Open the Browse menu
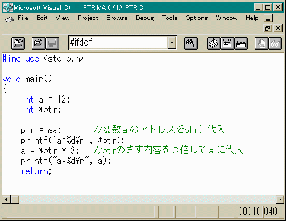This screenshot has height=221, width=286. click(x=117, y=18)
